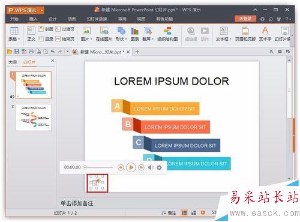Viewport: 300px width, 222px height.
Task: Open 页眉和页脚 header and footer
Action: (x=245, y=34)
